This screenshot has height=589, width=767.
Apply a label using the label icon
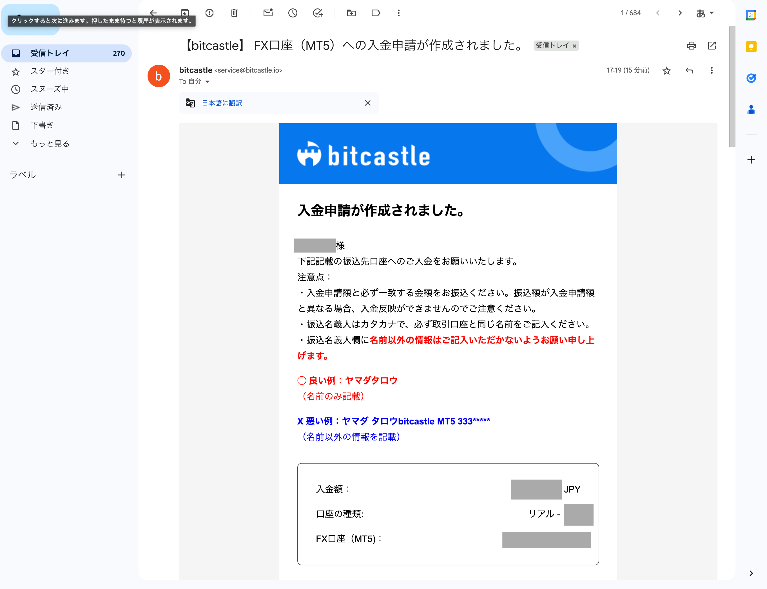376,13
